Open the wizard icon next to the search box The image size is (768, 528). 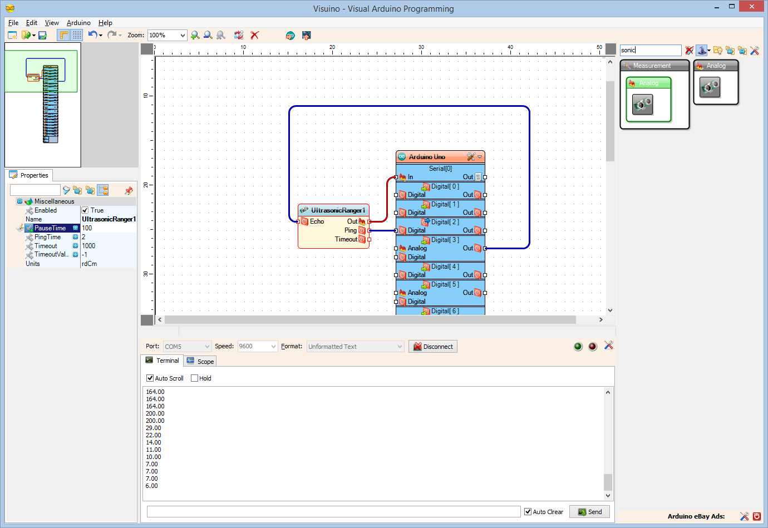[x=702, y=50]
